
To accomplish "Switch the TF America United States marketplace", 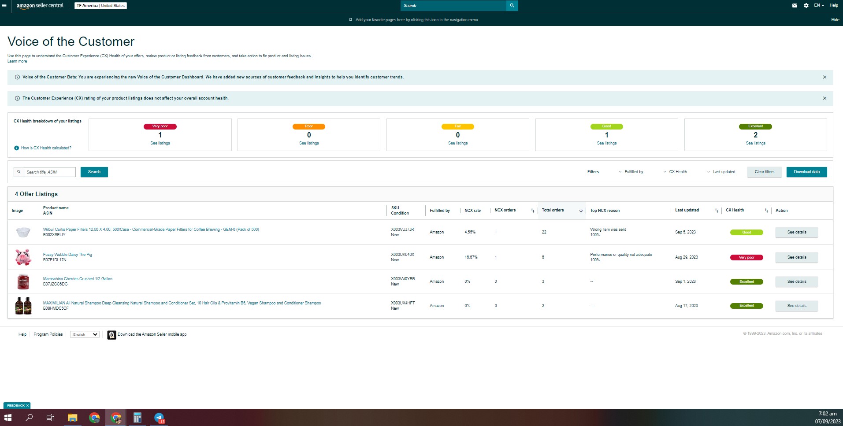I will tap(100, 6).
